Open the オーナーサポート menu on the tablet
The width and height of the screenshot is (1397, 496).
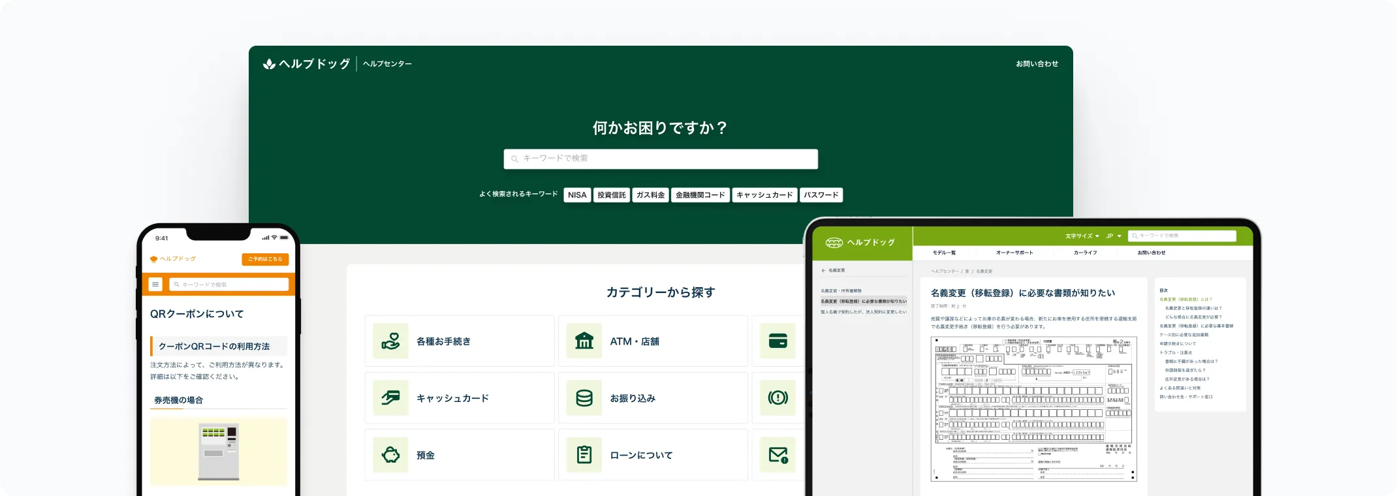(x=1014, y=253)
